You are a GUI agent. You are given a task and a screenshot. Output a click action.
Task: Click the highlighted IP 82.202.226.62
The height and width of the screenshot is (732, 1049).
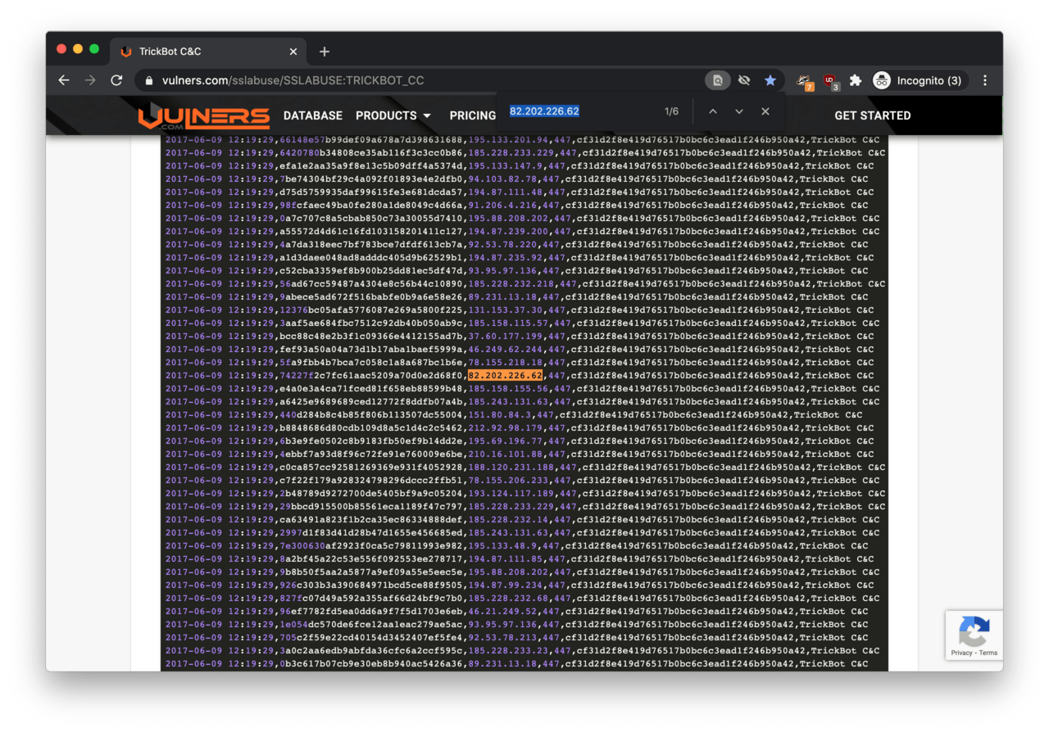pos(506,376)
